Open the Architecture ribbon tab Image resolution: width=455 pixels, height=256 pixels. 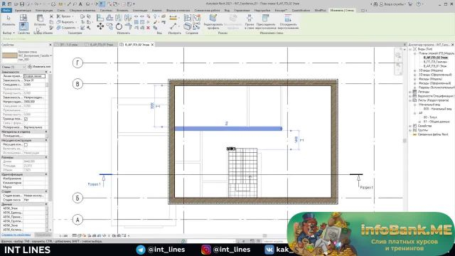[23, 10]
